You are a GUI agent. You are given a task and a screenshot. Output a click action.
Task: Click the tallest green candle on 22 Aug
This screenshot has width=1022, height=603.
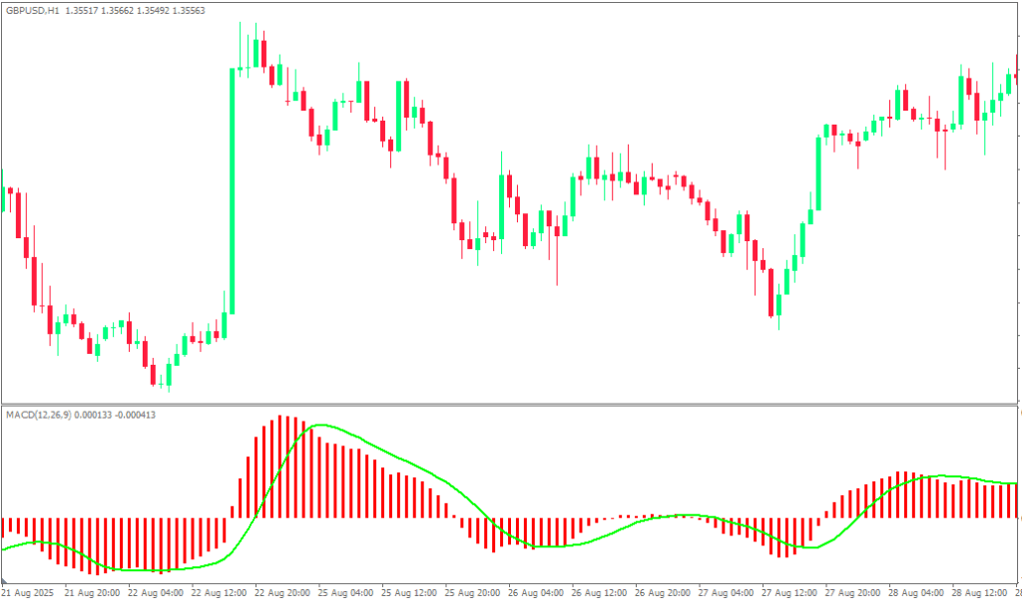(232, 189)
